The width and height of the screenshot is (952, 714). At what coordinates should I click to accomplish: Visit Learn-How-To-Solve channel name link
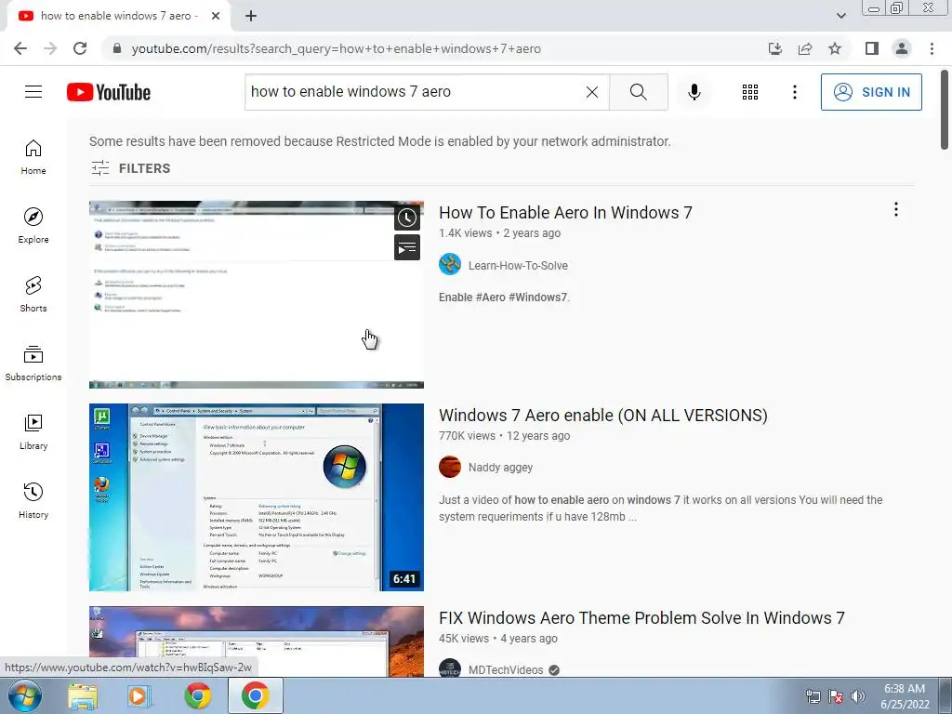click(x=518, y=265)
